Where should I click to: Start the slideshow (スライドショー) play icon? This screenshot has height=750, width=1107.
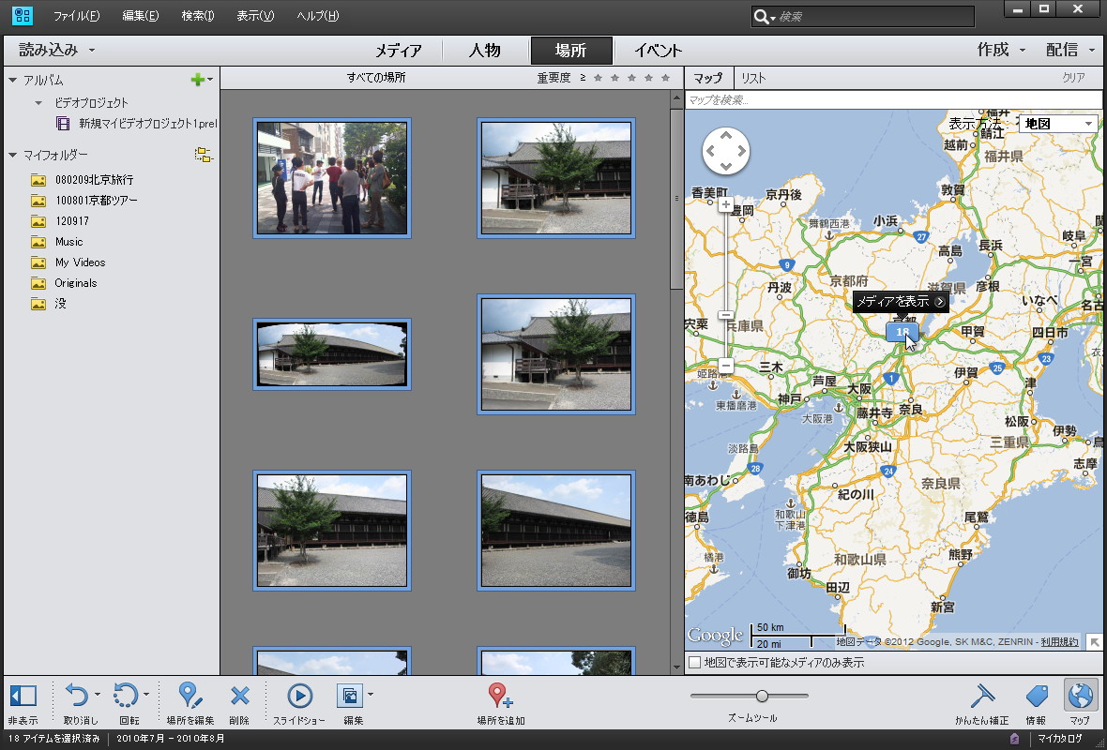(299, 696)
